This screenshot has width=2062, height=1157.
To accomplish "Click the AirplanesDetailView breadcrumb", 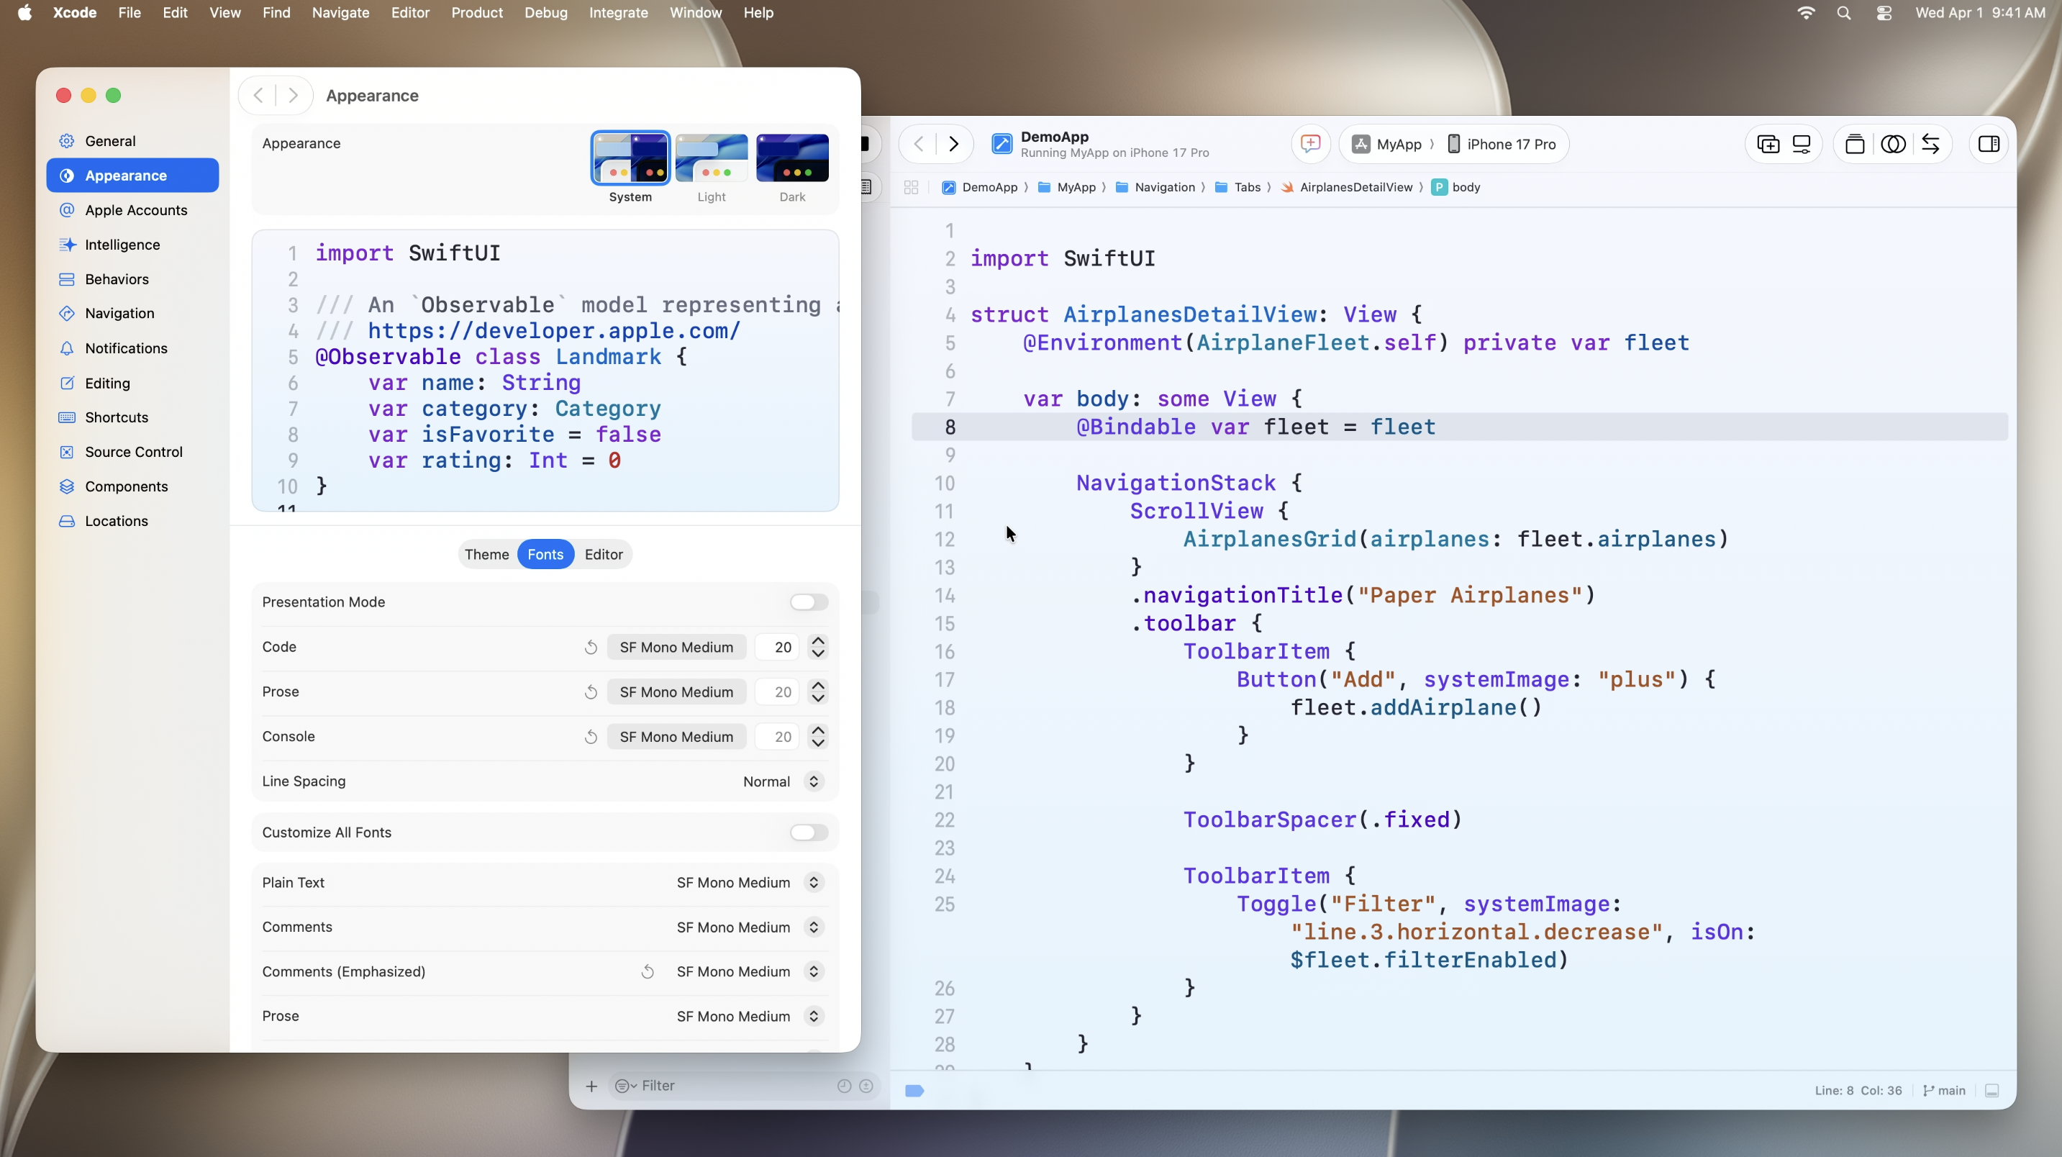I will pos(1347,187).
